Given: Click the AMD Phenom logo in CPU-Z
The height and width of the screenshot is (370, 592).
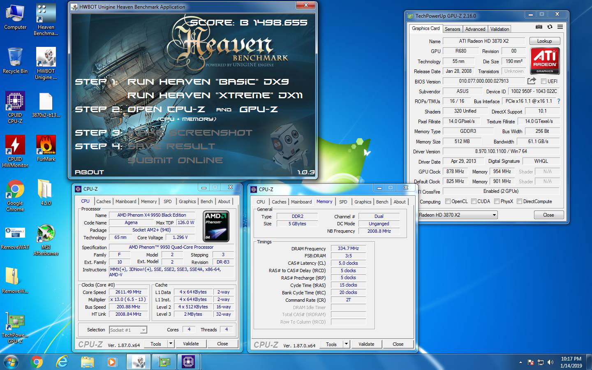Looking at the screenshot, I should click(x=216, y=226).
